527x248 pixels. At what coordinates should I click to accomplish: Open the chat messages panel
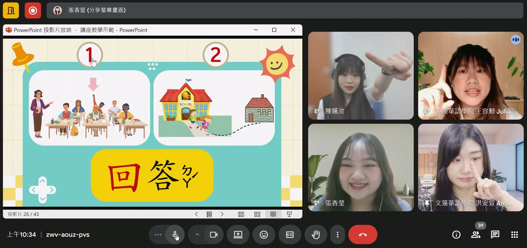point(495,234)
